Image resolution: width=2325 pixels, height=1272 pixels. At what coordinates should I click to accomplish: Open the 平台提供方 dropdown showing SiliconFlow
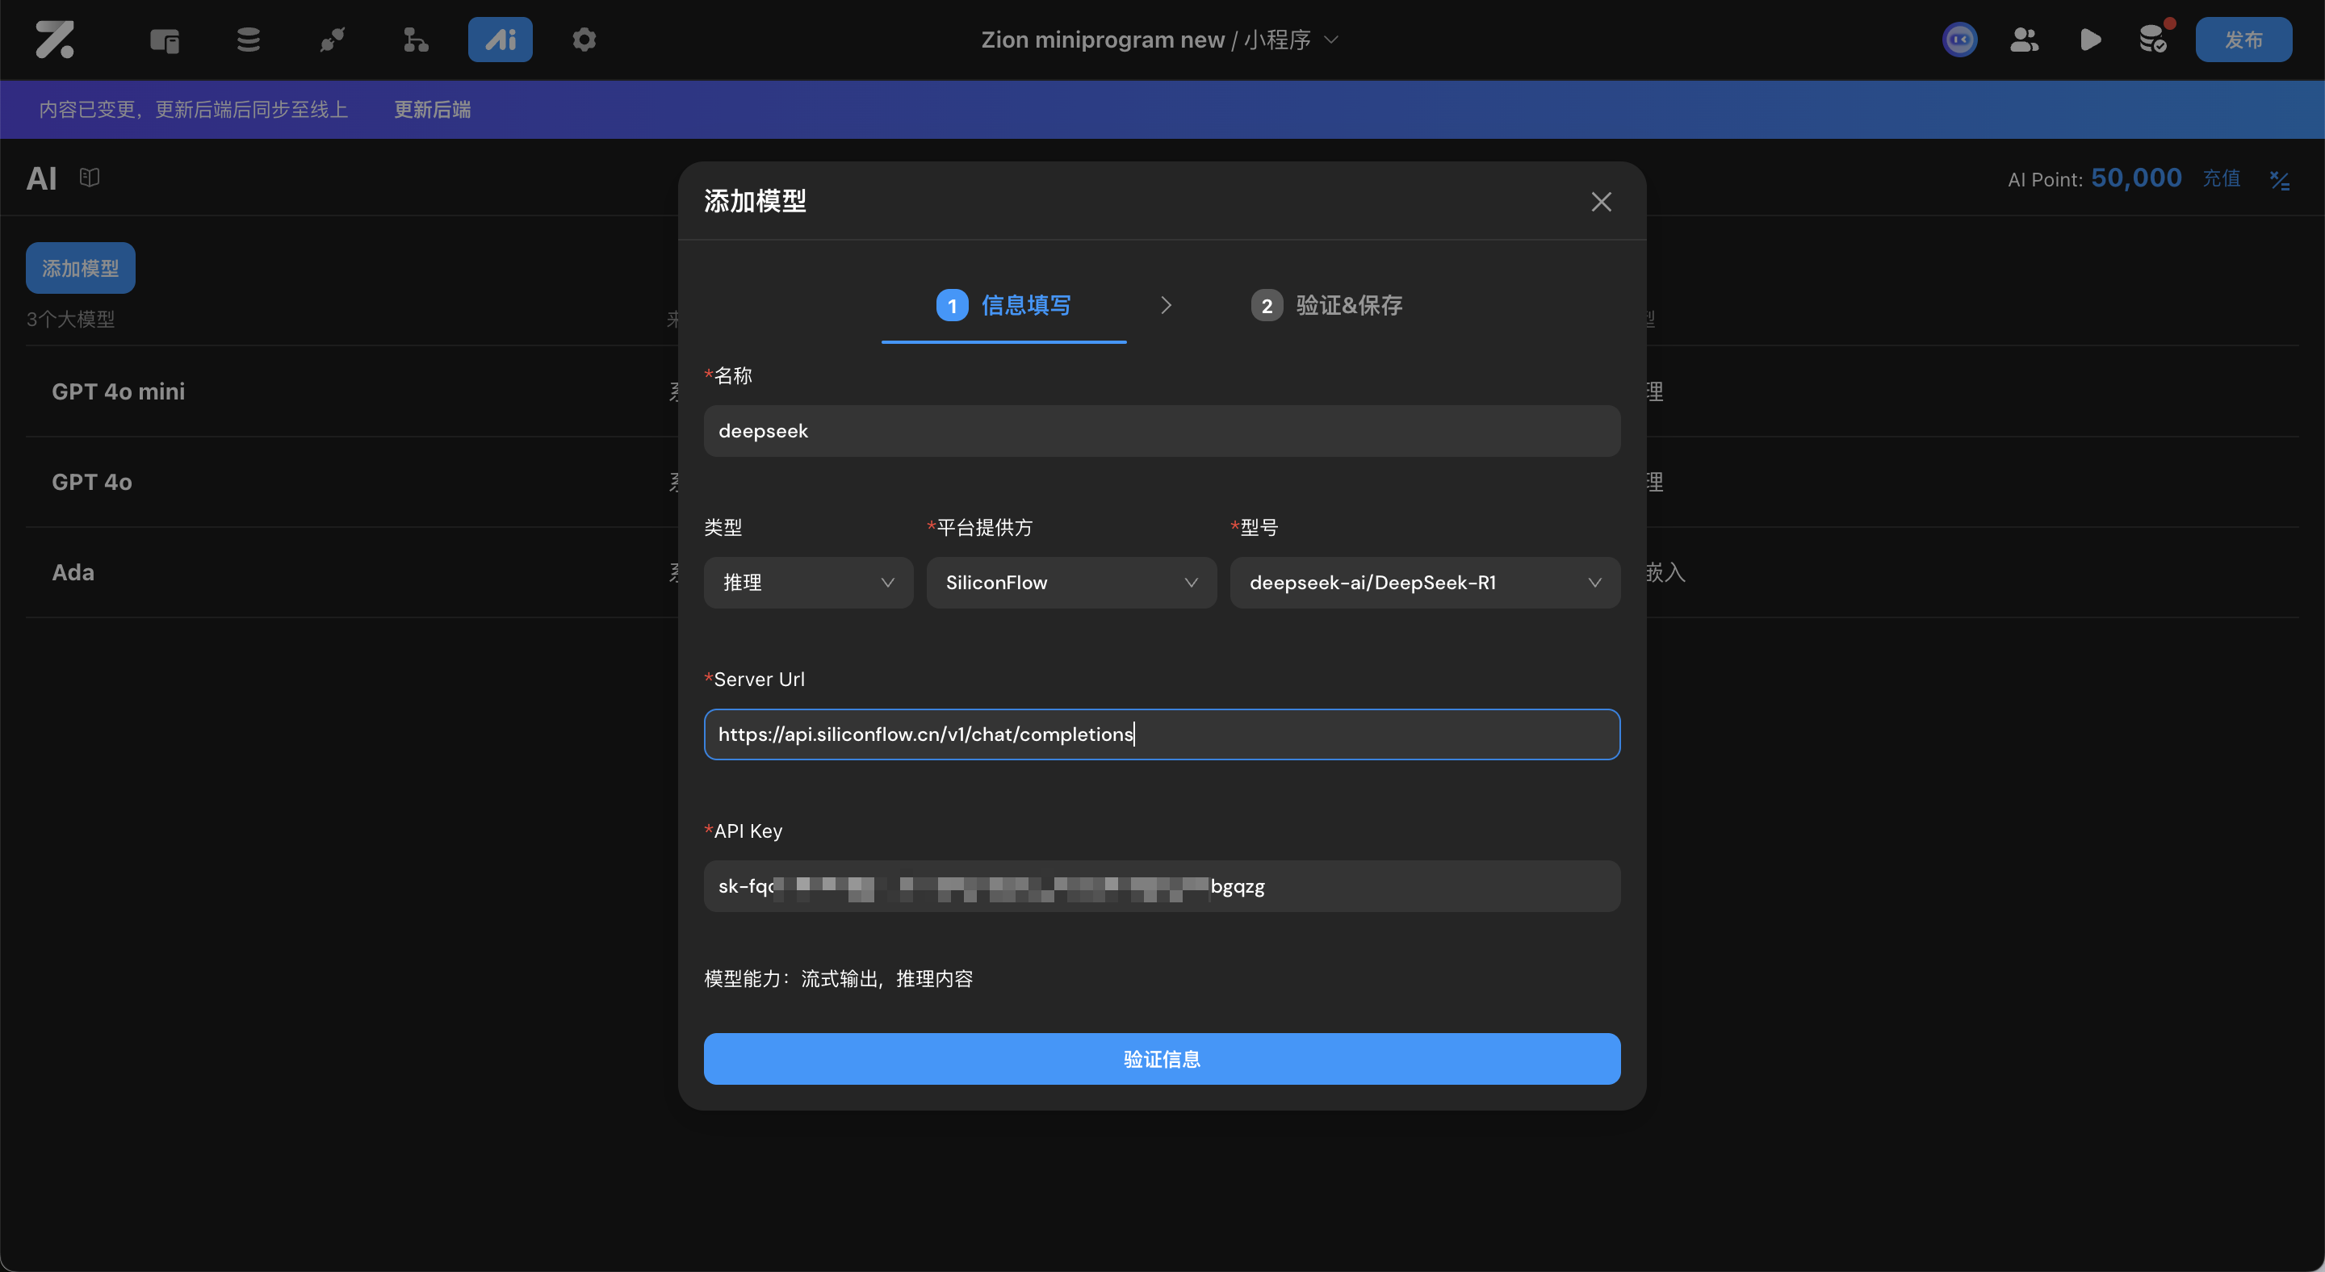pos(1071,583)
